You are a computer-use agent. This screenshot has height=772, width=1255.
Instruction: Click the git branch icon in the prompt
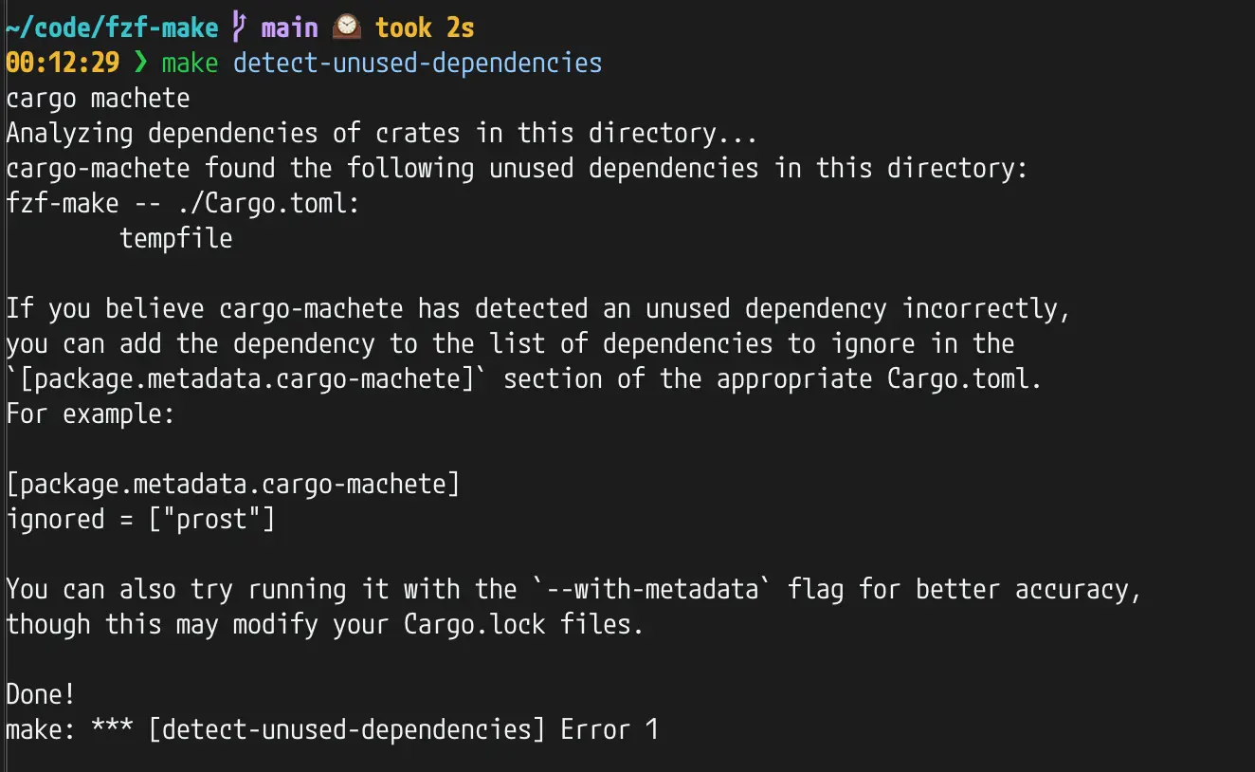pos(238,28)
